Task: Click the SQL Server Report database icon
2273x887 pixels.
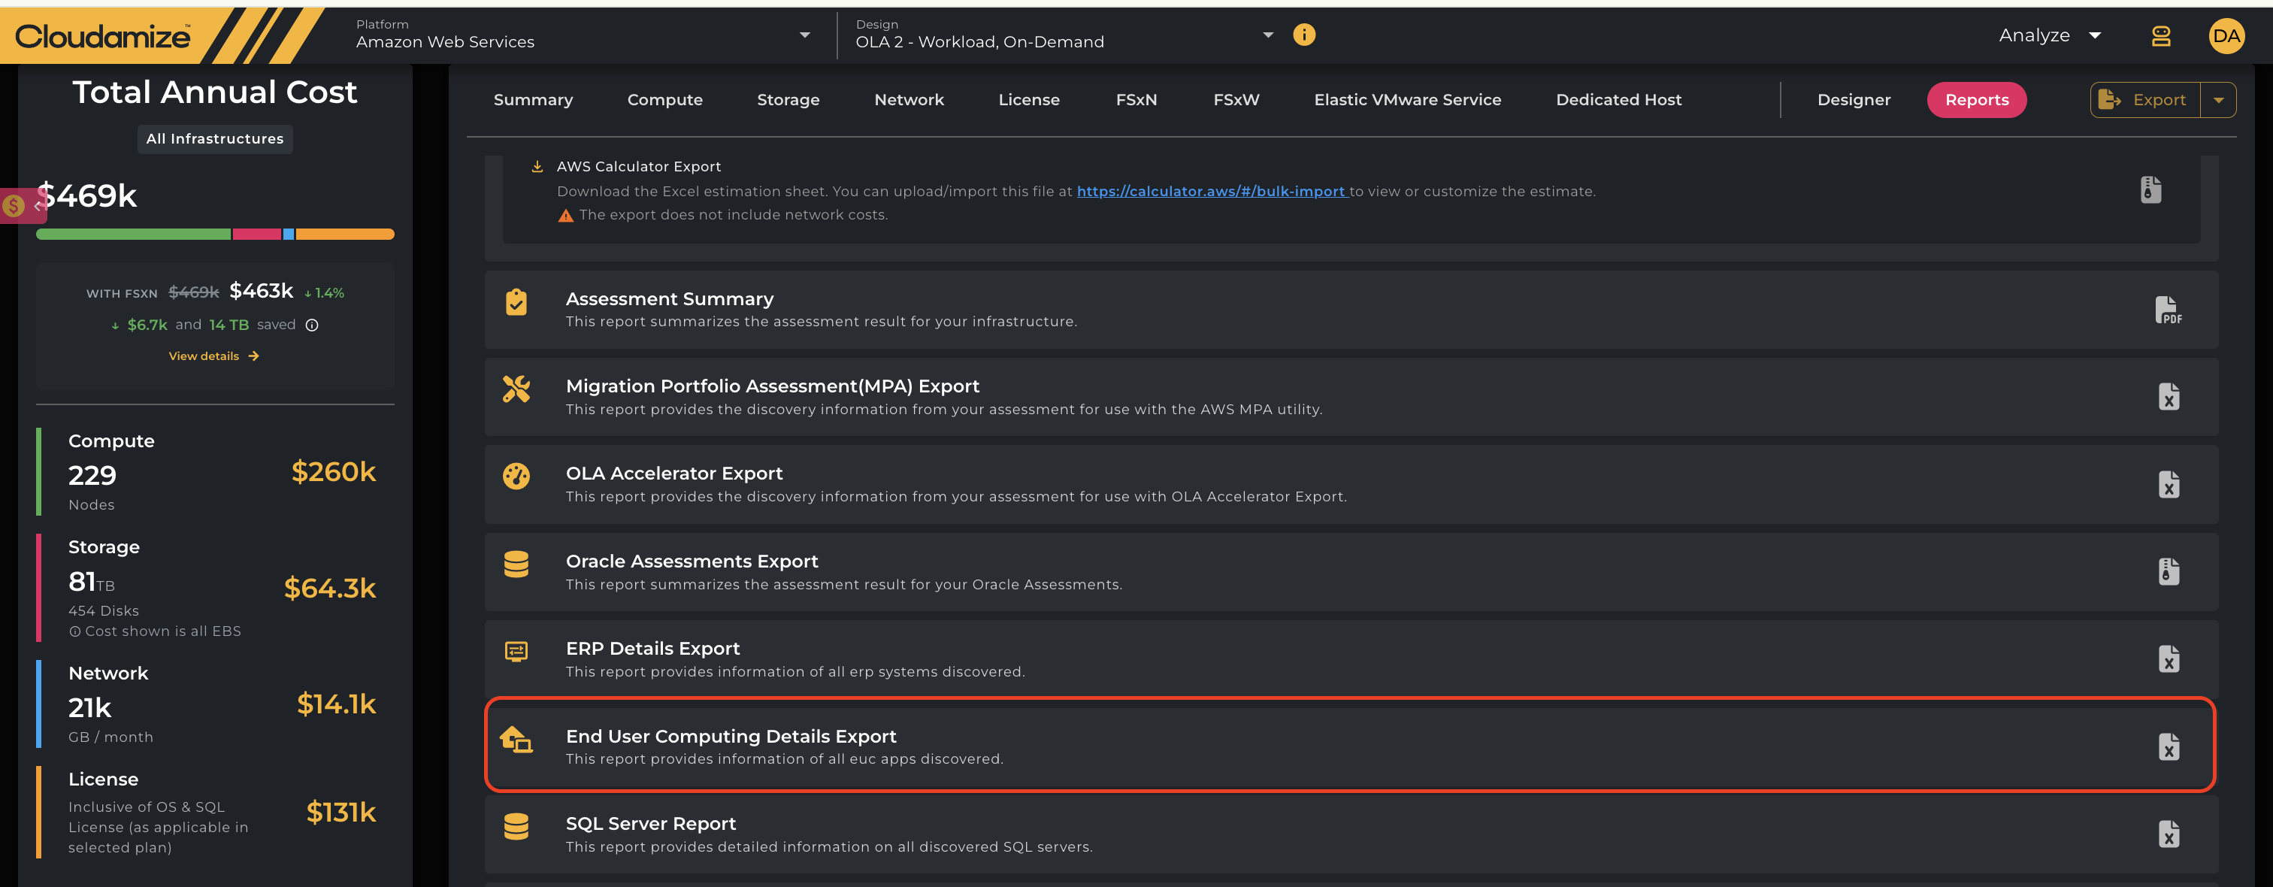Action: click(x=516, y=827)
